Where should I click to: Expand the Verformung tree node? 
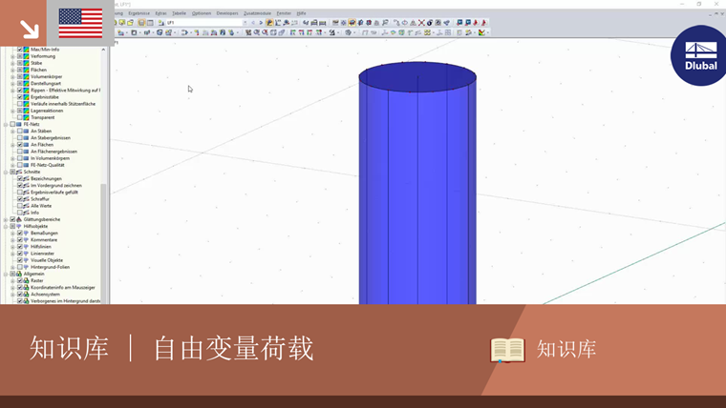(13, 56)
